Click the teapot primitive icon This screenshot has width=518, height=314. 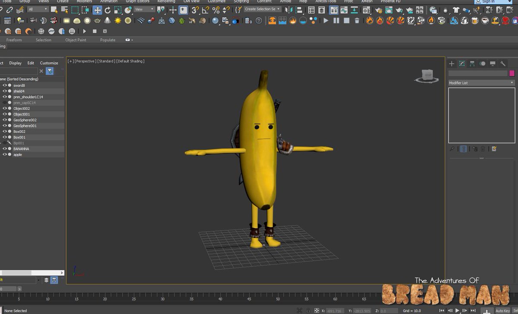click(x=97, y=20)
